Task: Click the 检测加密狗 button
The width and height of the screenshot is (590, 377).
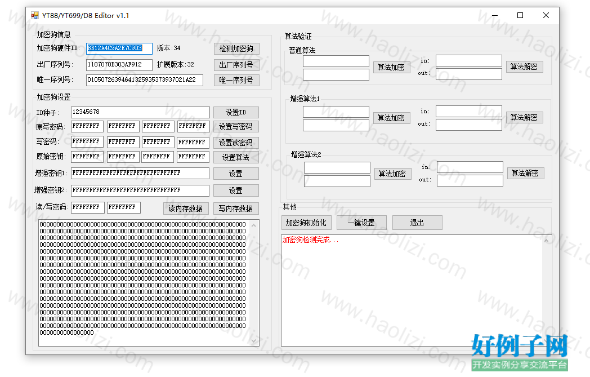Action: click(236, 48)
